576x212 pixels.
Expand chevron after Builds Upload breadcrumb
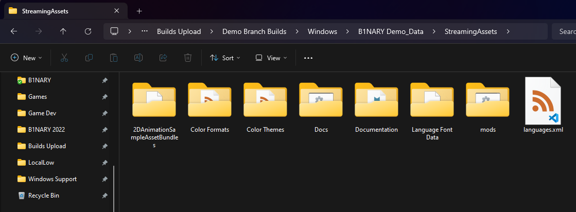point(212,31)
